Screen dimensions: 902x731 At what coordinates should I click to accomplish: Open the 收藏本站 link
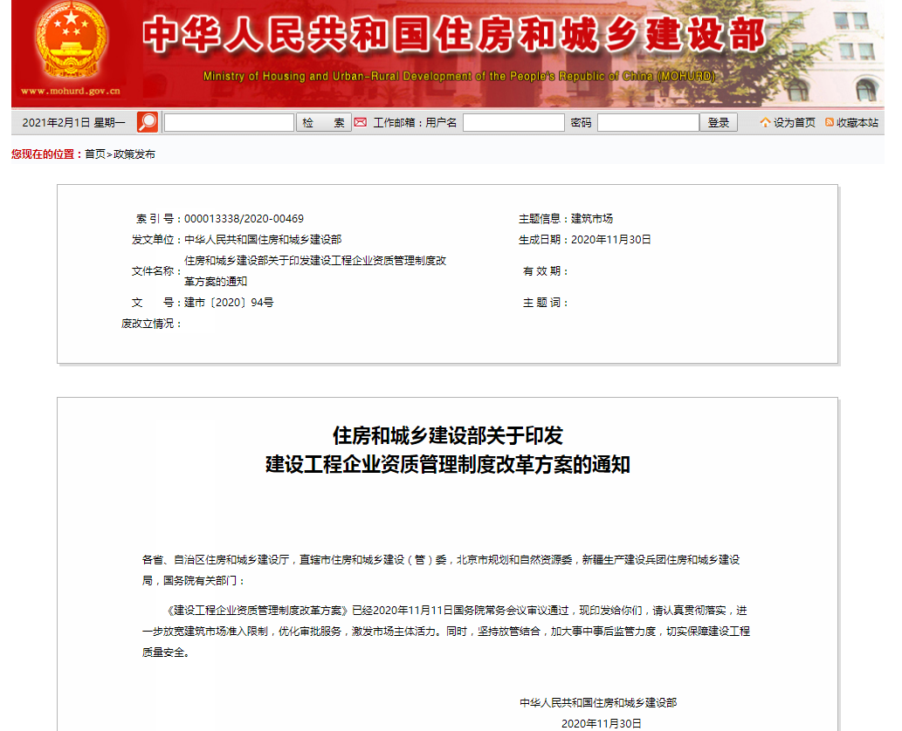click(857, 122)
